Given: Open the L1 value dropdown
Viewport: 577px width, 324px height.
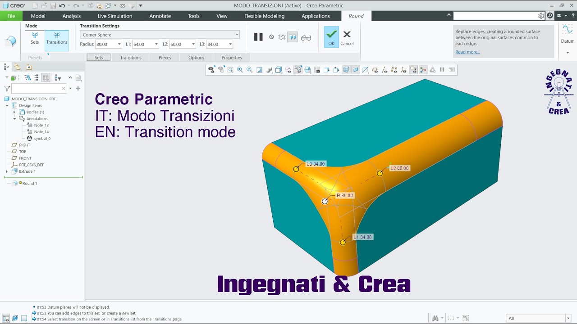Looking at the screenshot, I should click(x=156, y=44).
